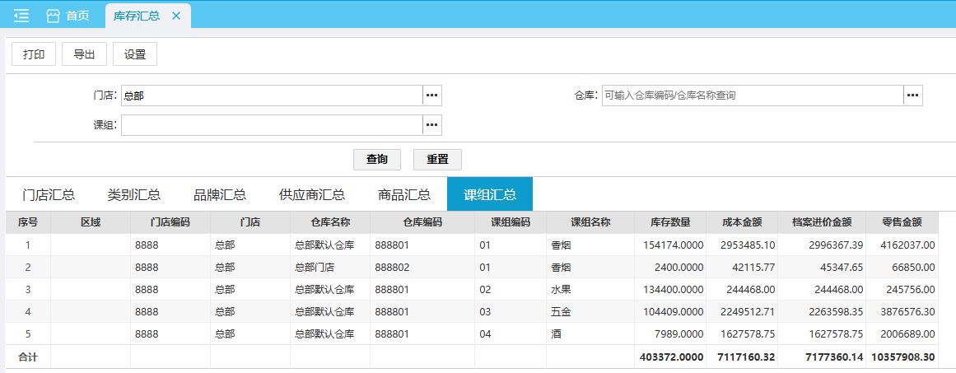Go to the 商品汇总 tab

pyautogui.click(x=404, y=194)
